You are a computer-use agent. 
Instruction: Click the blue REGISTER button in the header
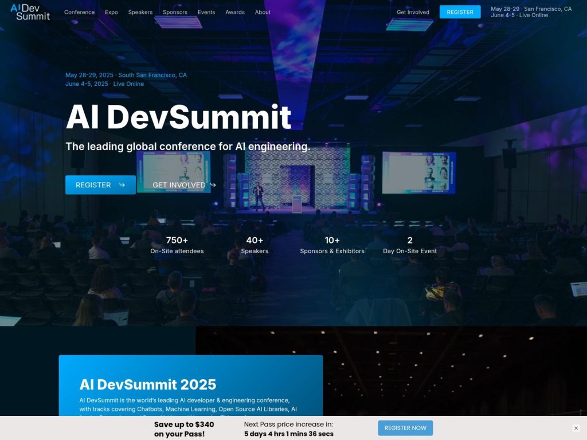pyautogui.click(x=460, y=11)
